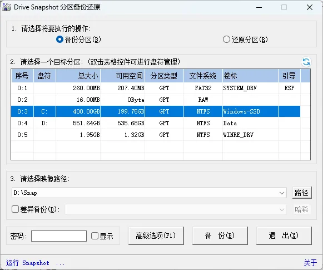
Task: Click the 卷标 column header
Action: tap(250, 76)
